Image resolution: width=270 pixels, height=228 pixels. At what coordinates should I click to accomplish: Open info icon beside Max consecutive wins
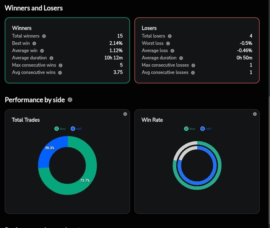point(60,65)
